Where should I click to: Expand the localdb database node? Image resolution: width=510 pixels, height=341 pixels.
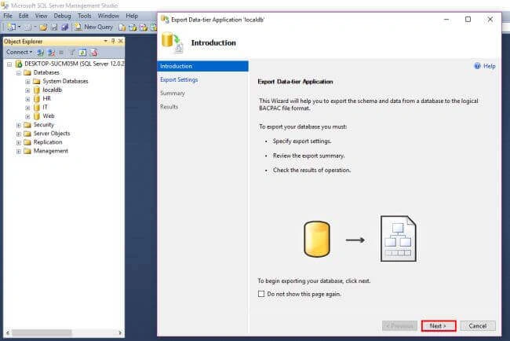coord(27,90)
